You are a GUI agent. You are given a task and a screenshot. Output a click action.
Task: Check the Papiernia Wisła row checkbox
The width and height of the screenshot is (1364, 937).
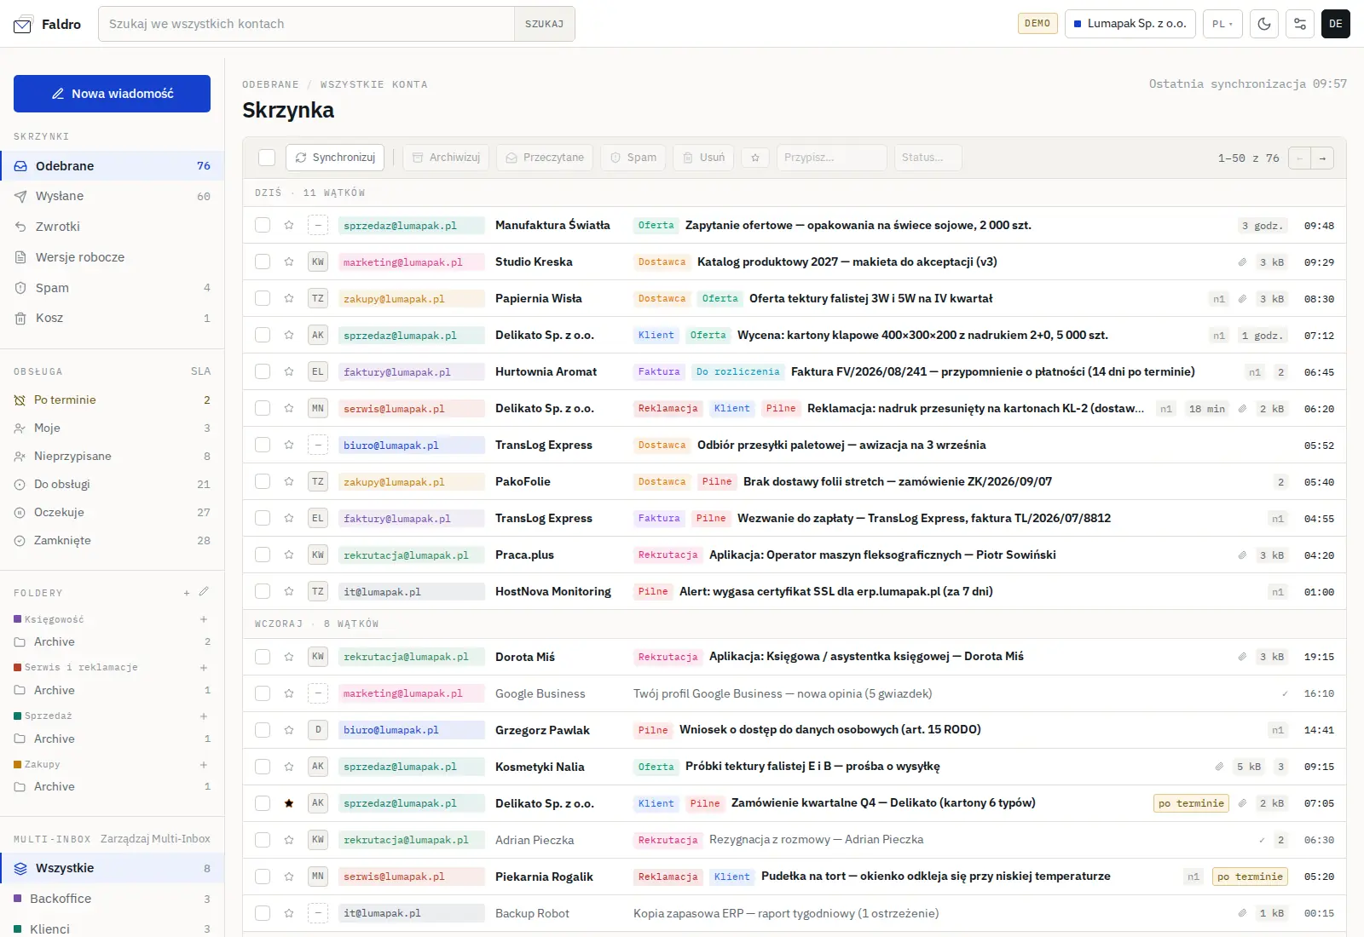pyautogui.click(x=263, y=299)
